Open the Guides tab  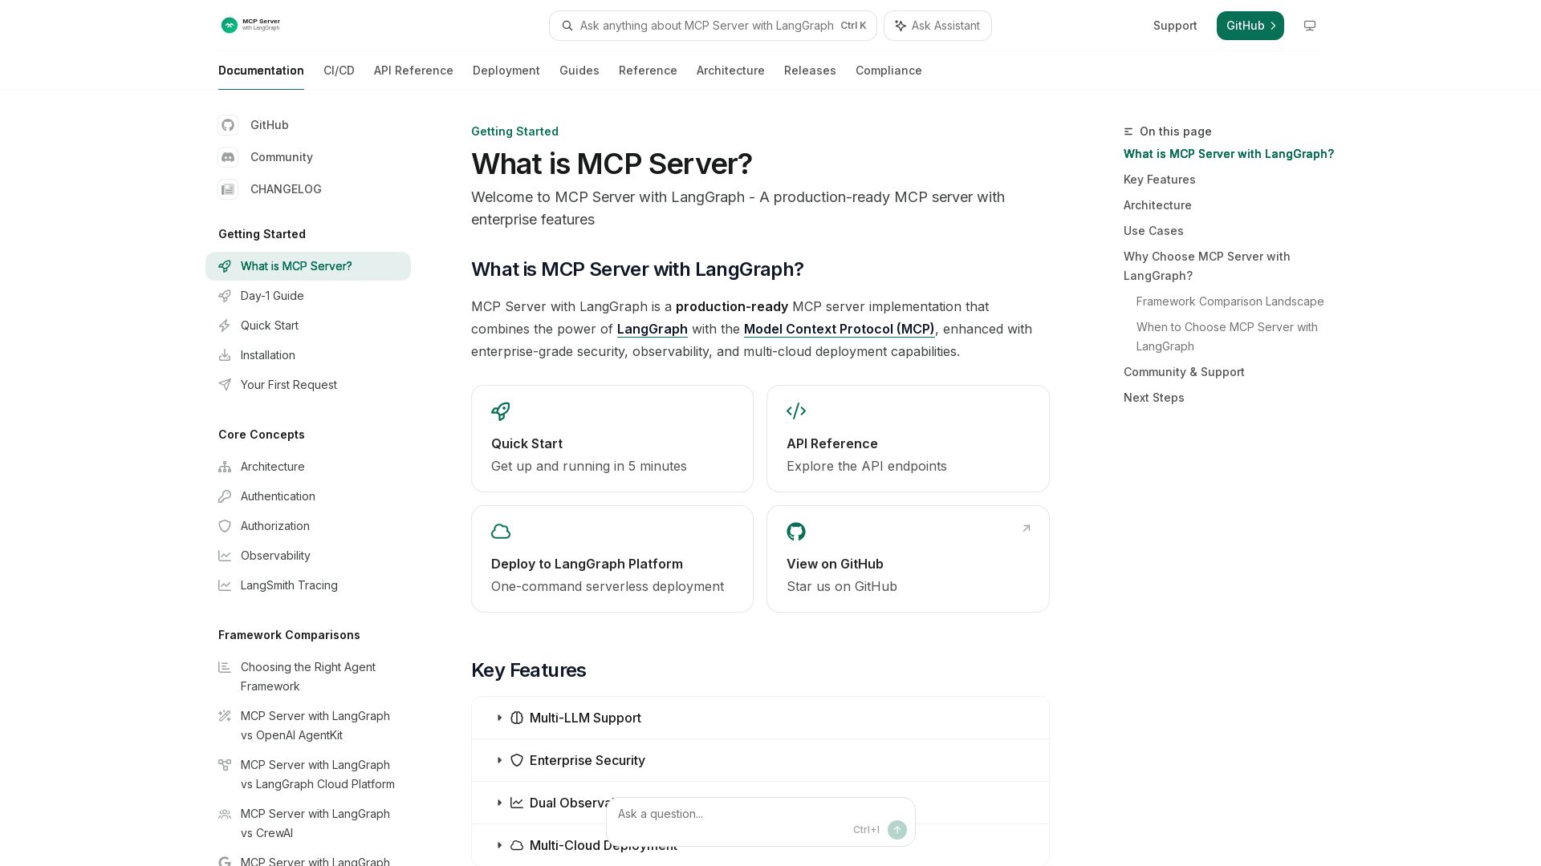[x=579, y=71]
